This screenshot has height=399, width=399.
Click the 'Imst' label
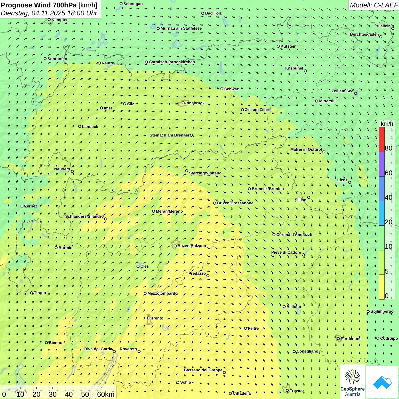[x=108, y=108]
